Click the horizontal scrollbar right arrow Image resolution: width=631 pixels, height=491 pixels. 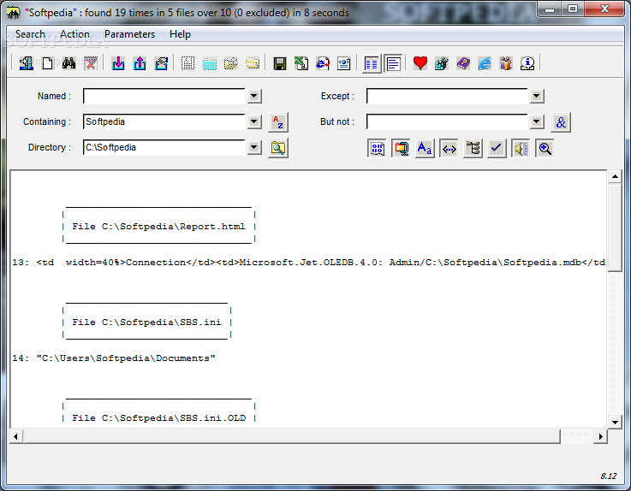point(601,436)
